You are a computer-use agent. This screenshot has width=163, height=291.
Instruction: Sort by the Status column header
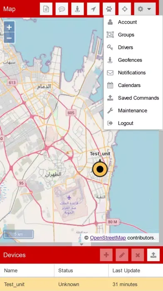(x=81, y=271)
